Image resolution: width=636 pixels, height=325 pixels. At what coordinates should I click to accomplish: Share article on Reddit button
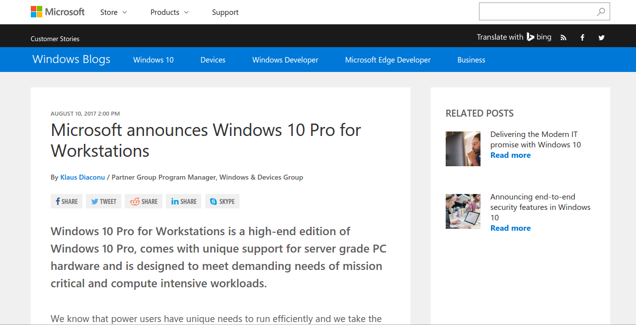[x=144, y=201]
